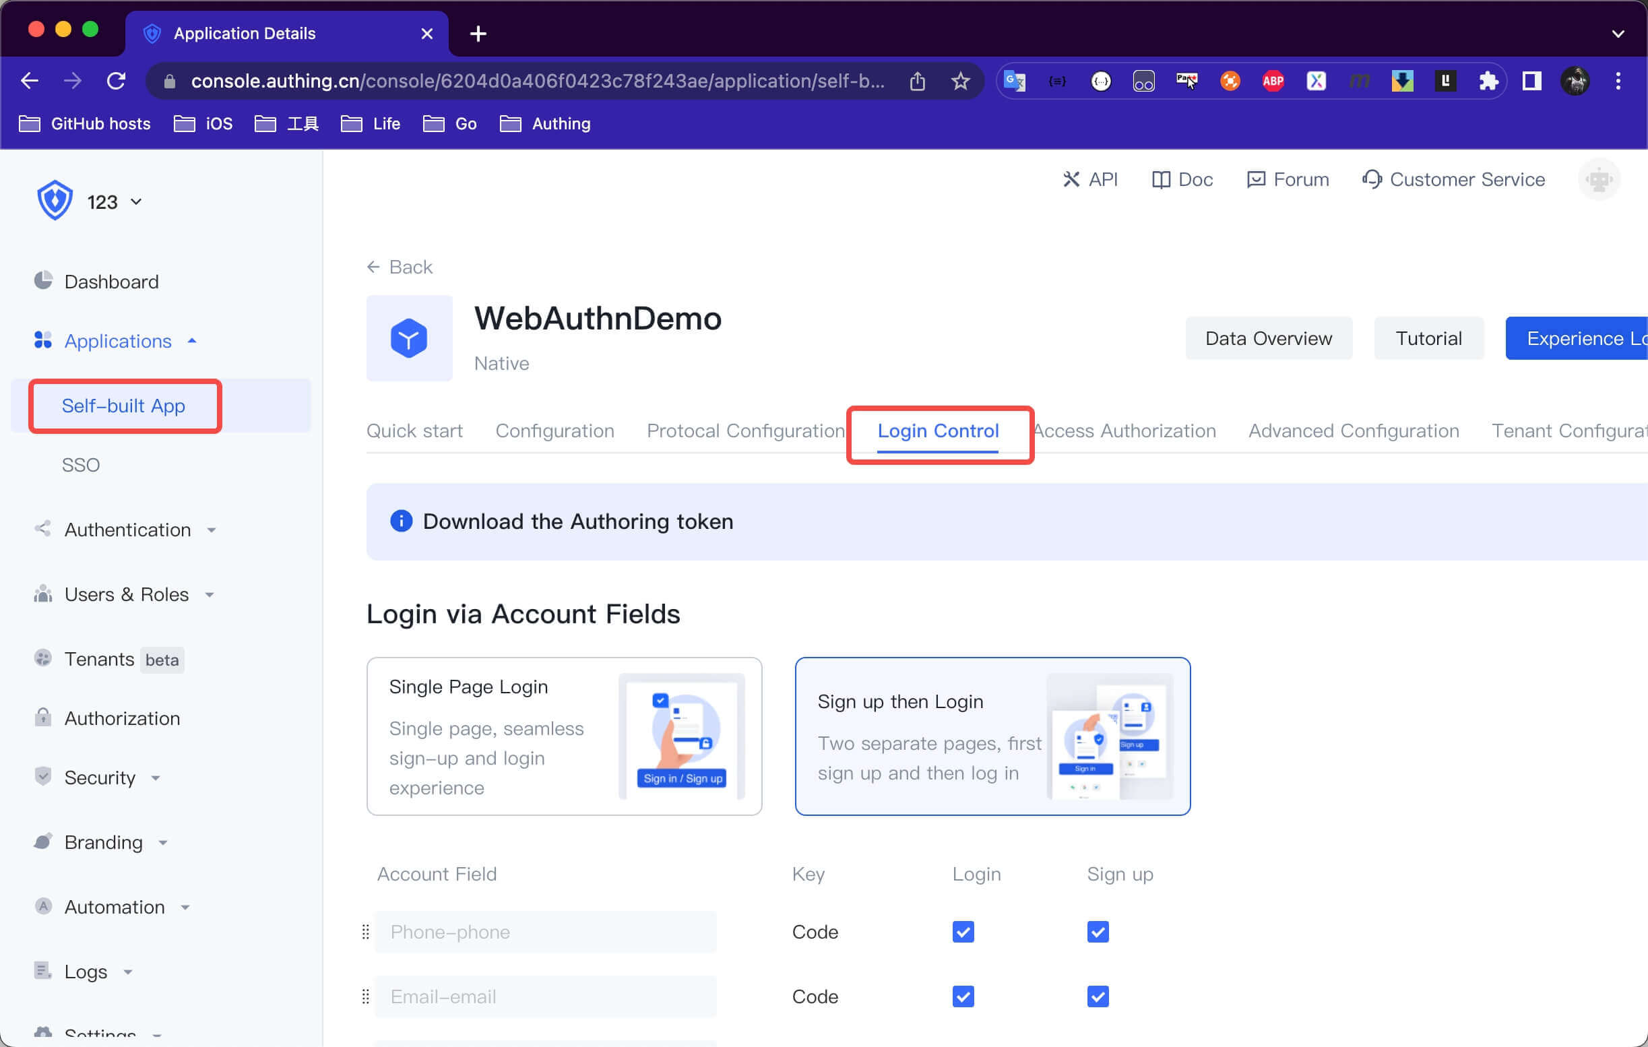The height and width of the screenshot is (1047, 1648).
Task: Click the Data Overview button
Action: [x=1268, y=338]
